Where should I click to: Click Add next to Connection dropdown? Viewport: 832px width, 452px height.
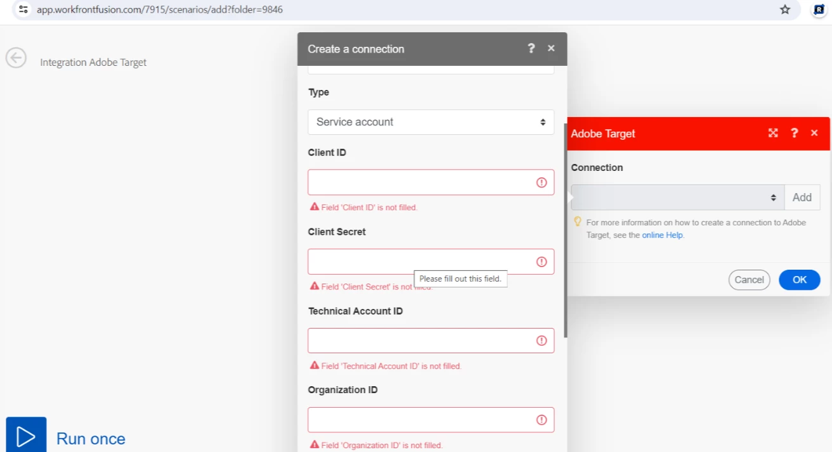802,198
